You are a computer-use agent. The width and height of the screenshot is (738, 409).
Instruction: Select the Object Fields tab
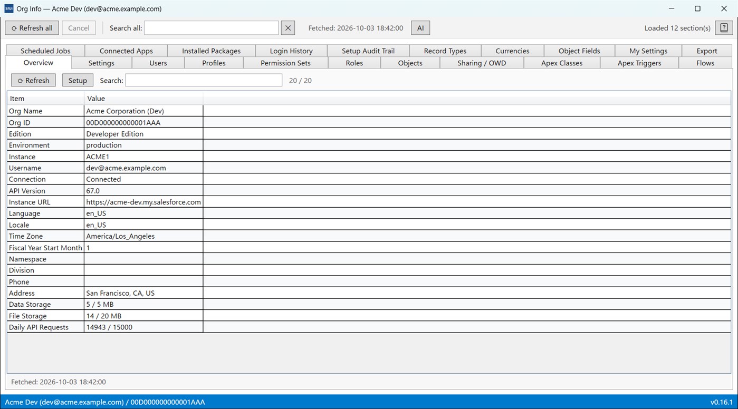[579, 51]
